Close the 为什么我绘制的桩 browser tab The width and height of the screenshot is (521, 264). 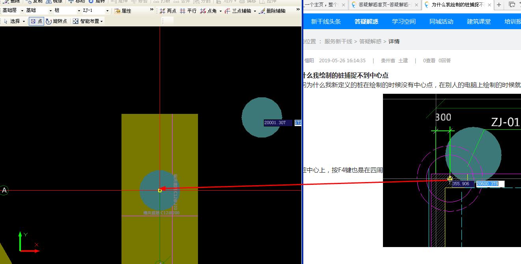[x=489, y=5]
